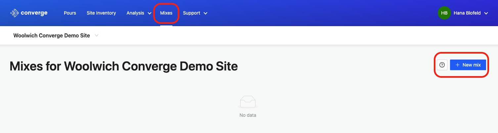Click the HB user avatar
The image size is (498, 133).
coord(444,13)
